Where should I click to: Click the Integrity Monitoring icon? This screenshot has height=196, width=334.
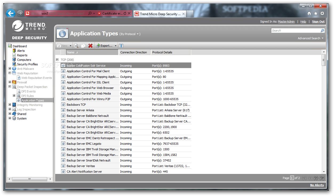14,105
